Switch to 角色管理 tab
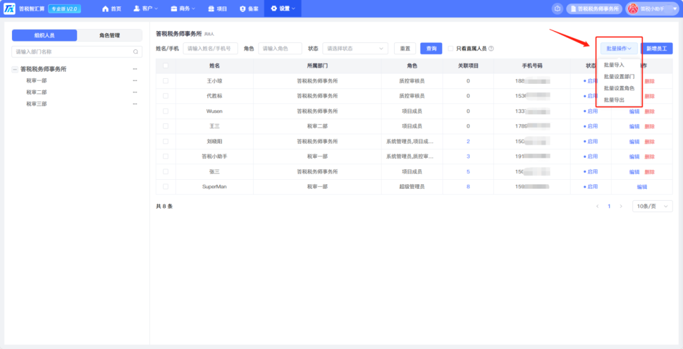The image size is (683, 349). tap(109, 35)
